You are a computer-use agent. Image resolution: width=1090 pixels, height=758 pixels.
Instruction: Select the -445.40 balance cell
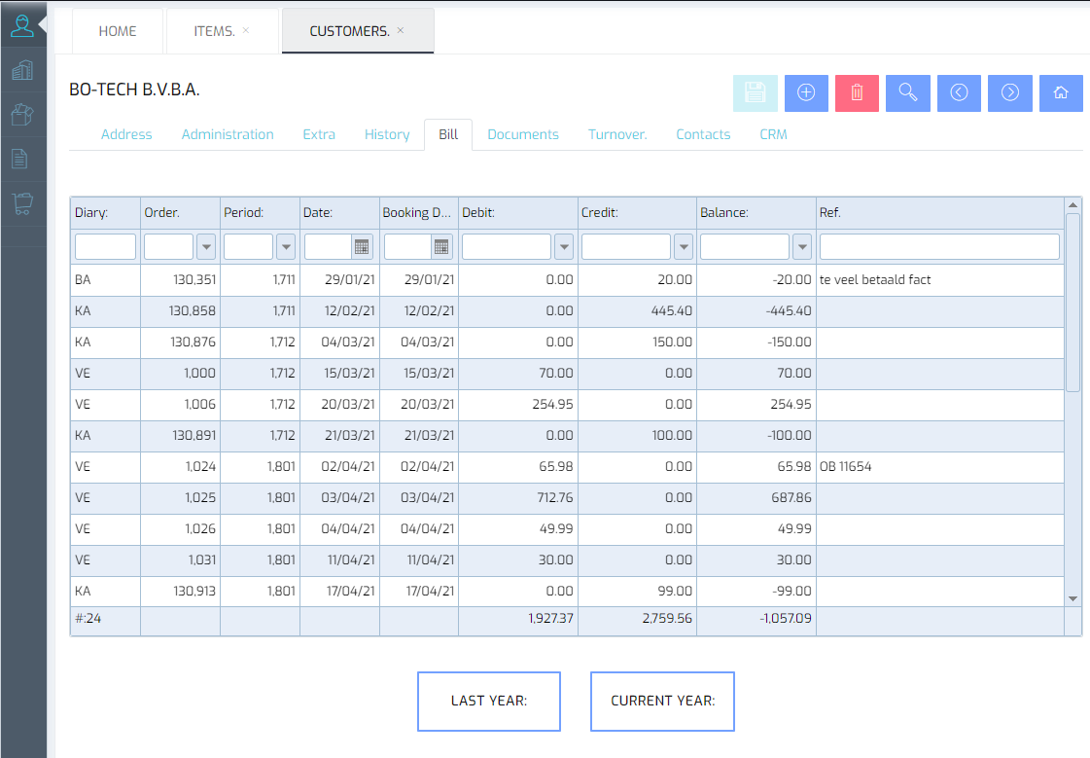coord(756,310)
